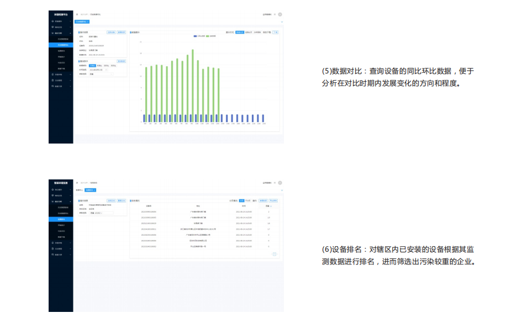The image size is (522, 334).
Task: Click the bell alarm icon in upper screenshot sidebar
Action: [52, 75]
